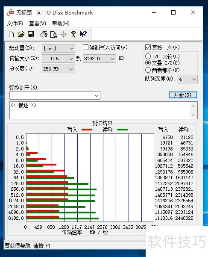Open the 总长度 dropdown showing 256 MB
This screenshot has height=257, width=208.
(x=59, y=69)
